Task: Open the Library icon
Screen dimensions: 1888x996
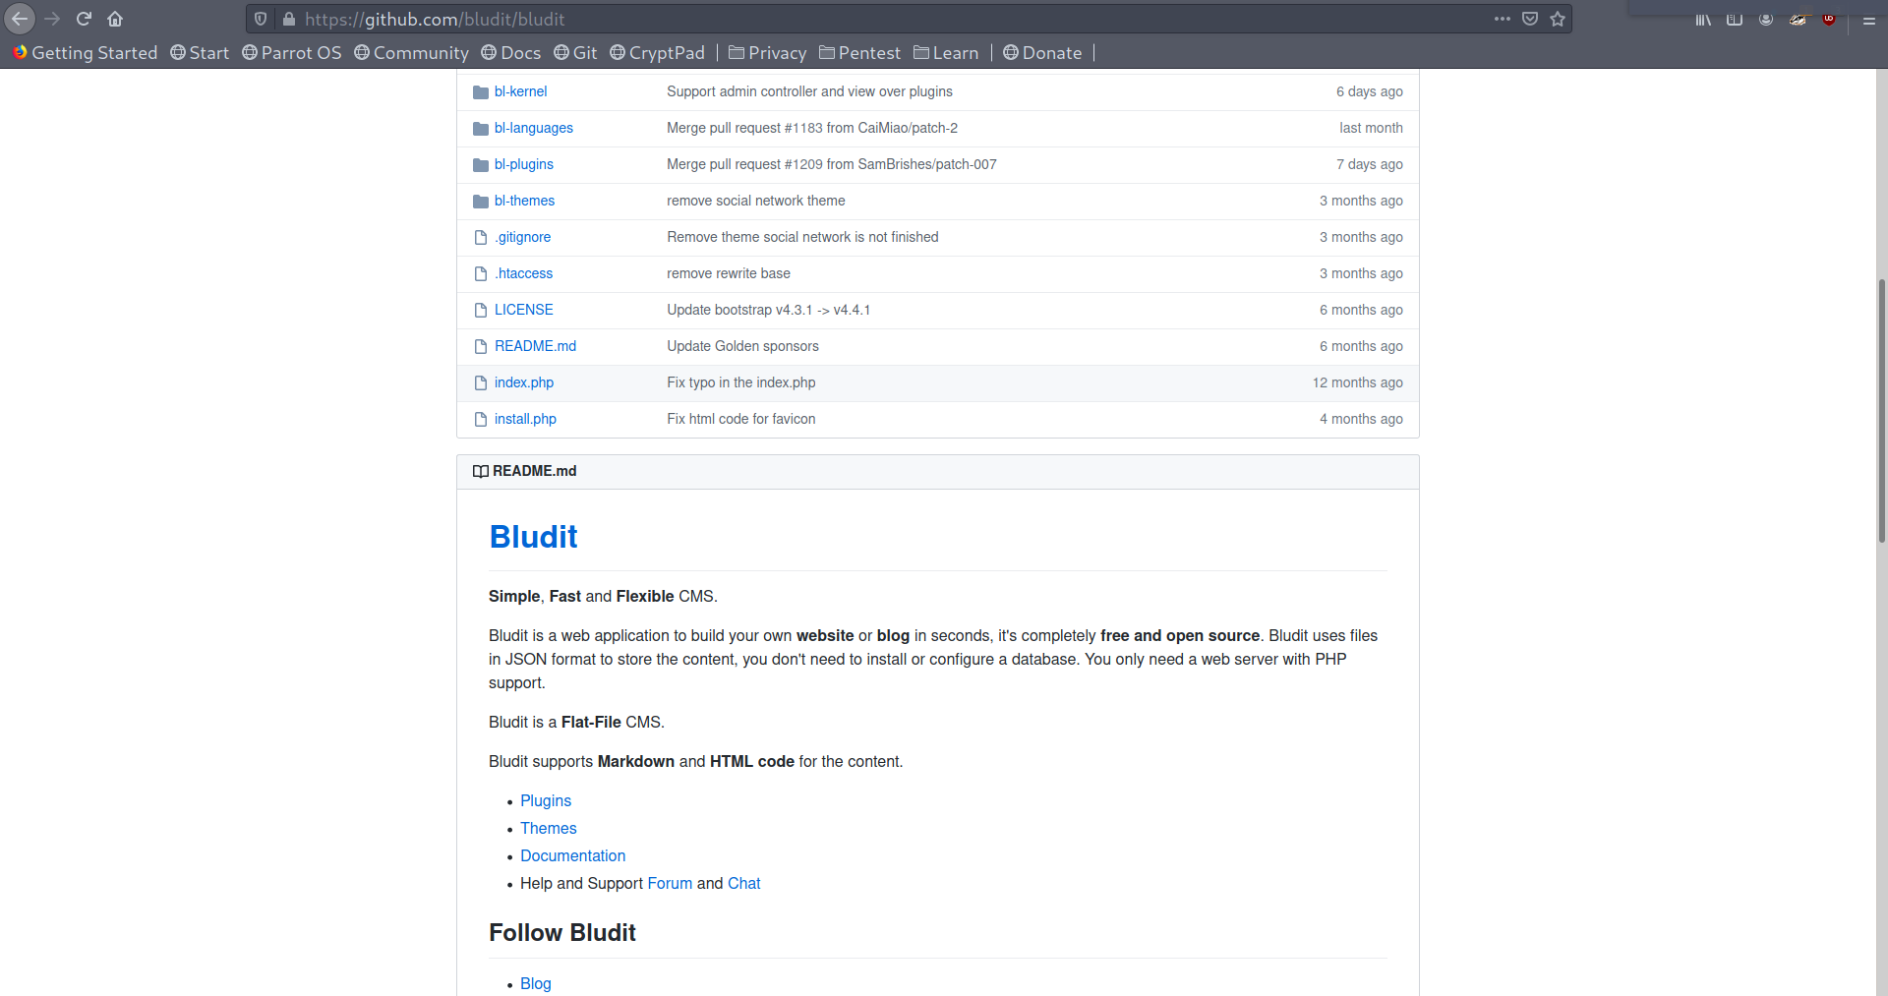Action: pyautogui.click(x=1703, y=20)
